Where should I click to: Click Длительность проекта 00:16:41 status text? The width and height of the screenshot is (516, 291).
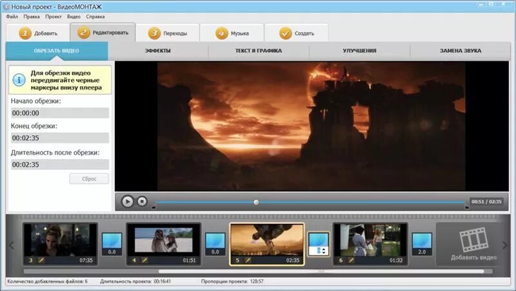[x=135, y=281]
